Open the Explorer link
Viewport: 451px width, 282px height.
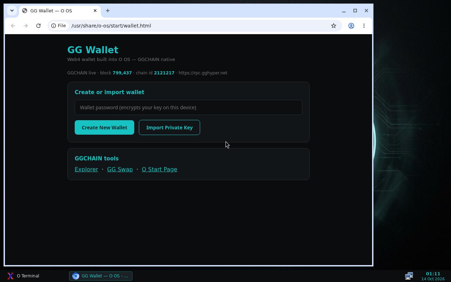point(86,170)
